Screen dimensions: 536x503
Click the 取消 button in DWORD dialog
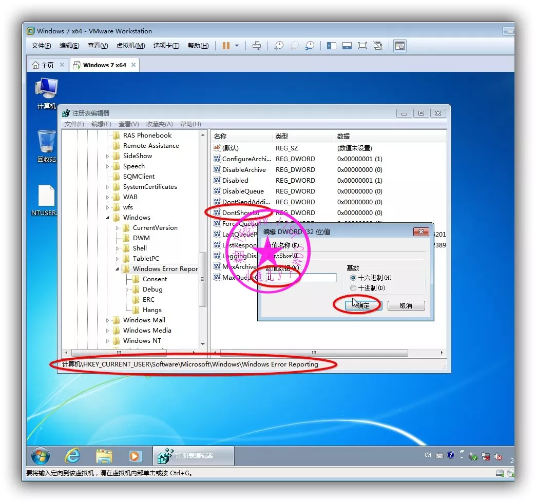tap(406, 305)
